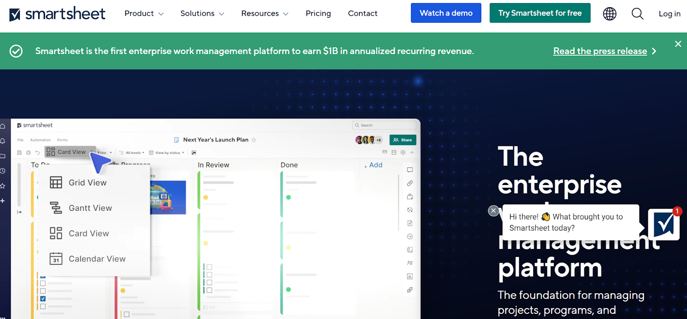Go to the Pricing page

pos(318,14)
